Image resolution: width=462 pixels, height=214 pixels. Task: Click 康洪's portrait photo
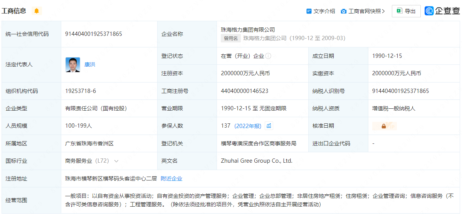pyautogui.click(x=72, y=65)
